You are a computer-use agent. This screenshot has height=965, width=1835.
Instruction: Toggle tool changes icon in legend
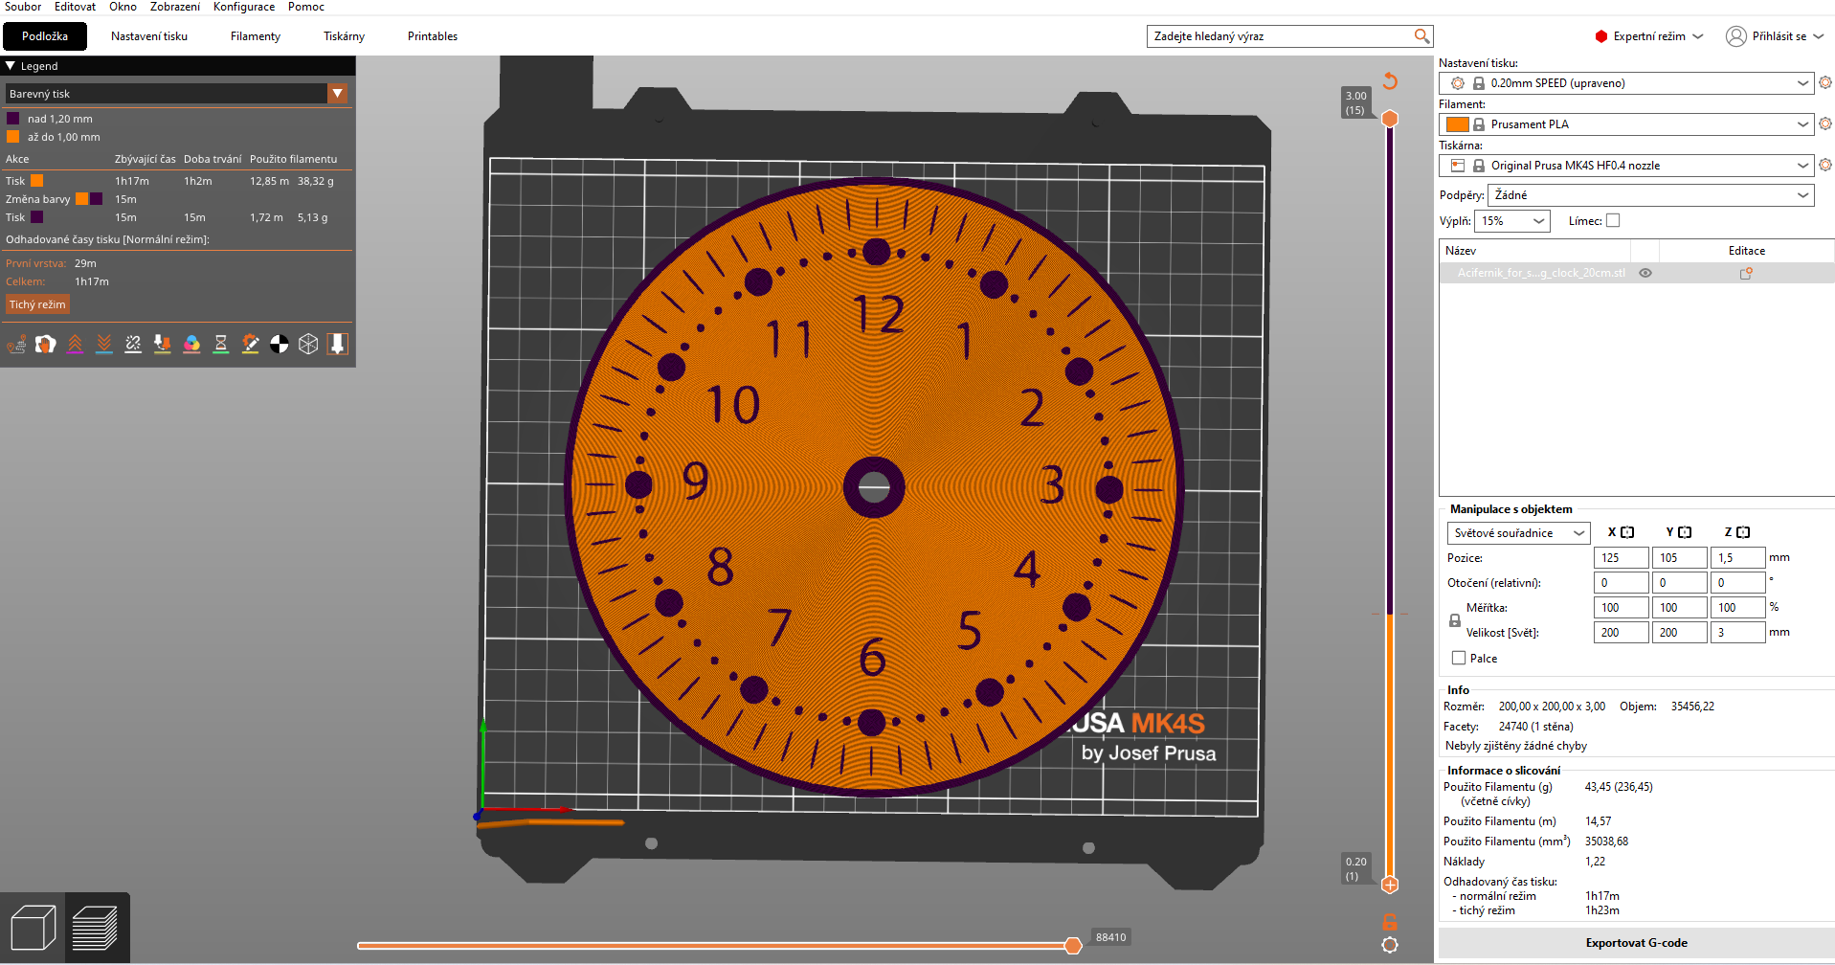pos(163,345)
